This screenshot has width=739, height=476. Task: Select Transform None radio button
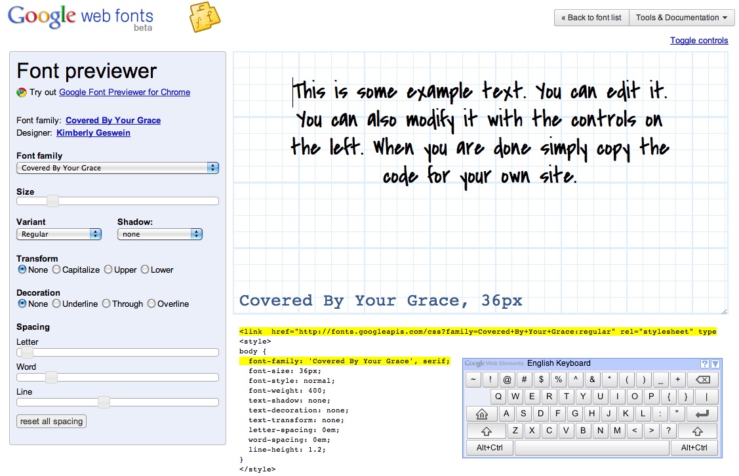click(x=22, y=269)
